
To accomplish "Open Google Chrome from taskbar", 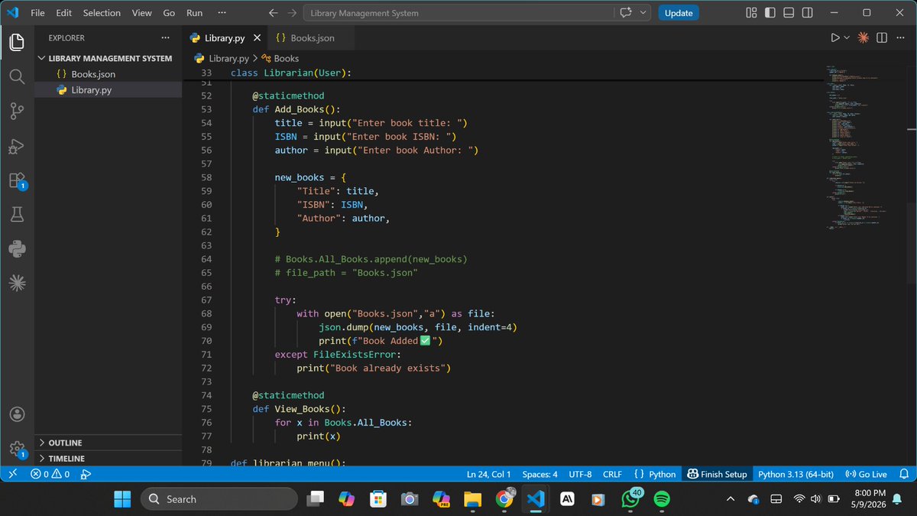I will tap(504, 499).
